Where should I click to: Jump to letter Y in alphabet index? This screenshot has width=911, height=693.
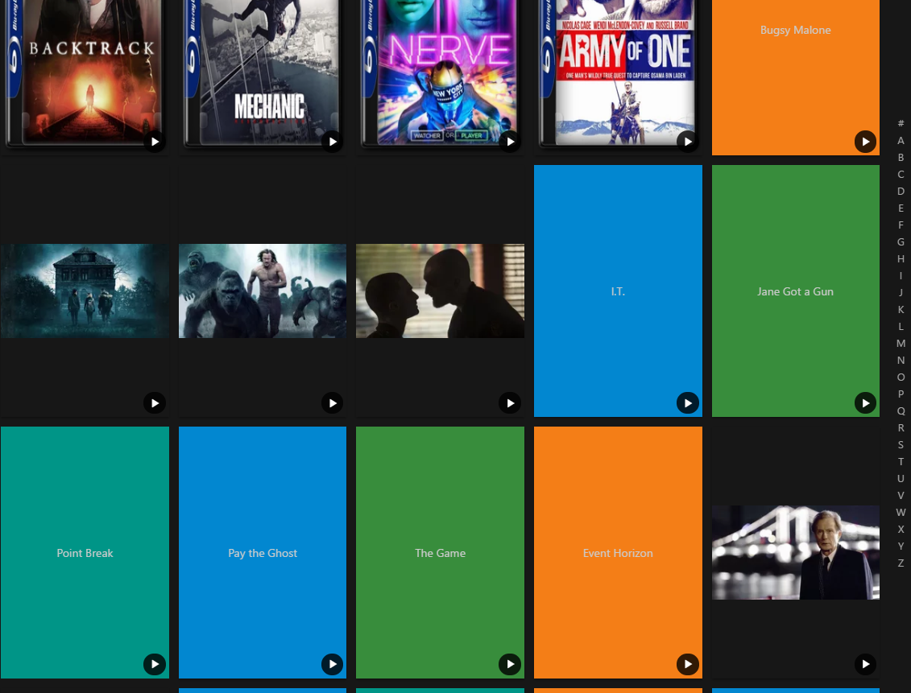901,546
